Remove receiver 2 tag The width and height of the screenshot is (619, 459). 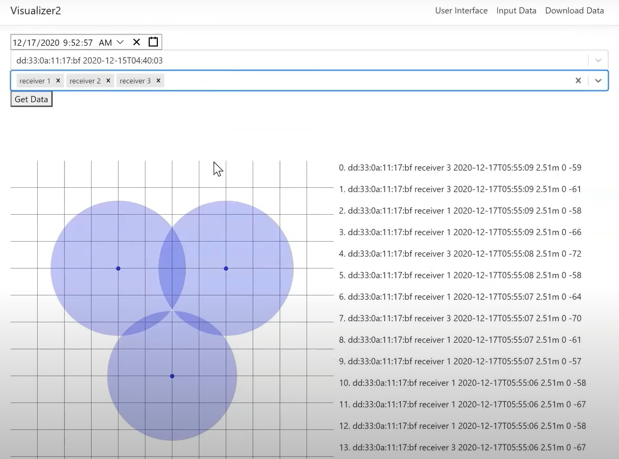coord(108,80)
